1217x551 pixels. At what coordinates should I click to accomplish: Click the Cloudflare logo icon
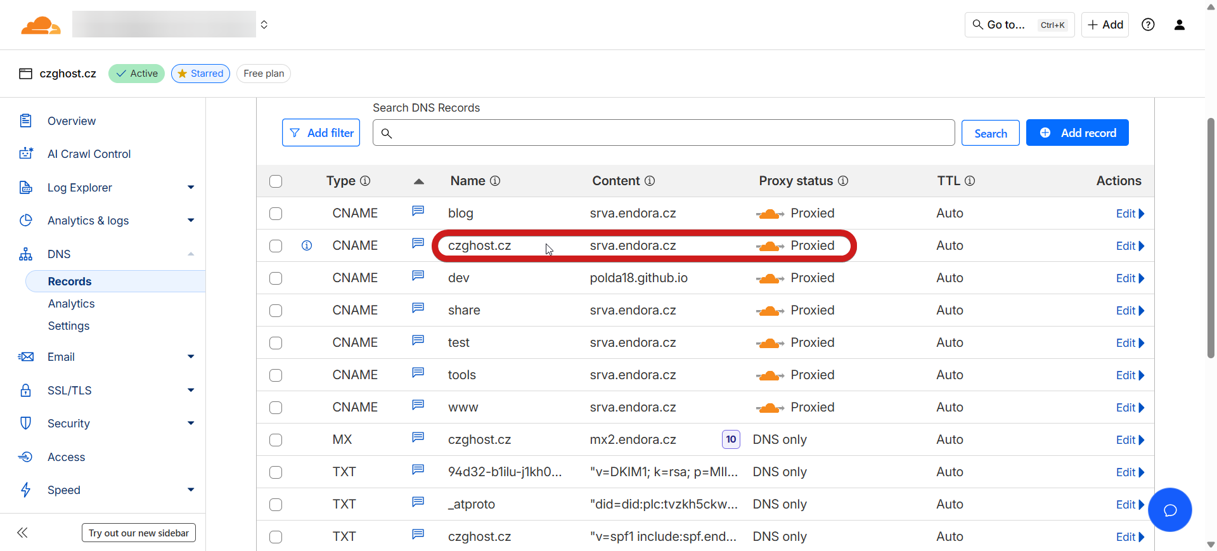click(41, 25)
